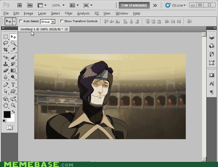Image resolution: width=218 pixels, height=167 pixels.
Task: Select the Rectangular Marquee tool
Action: [6, 37]
